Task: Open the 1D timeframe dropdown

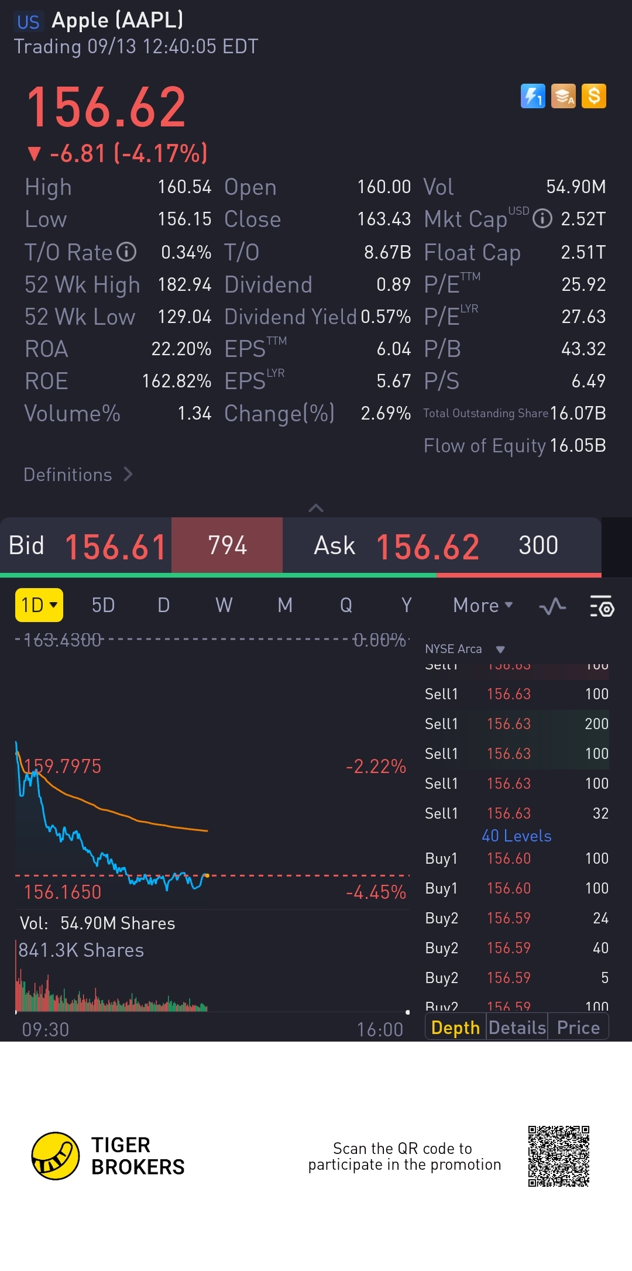Action: pos(39,605)
